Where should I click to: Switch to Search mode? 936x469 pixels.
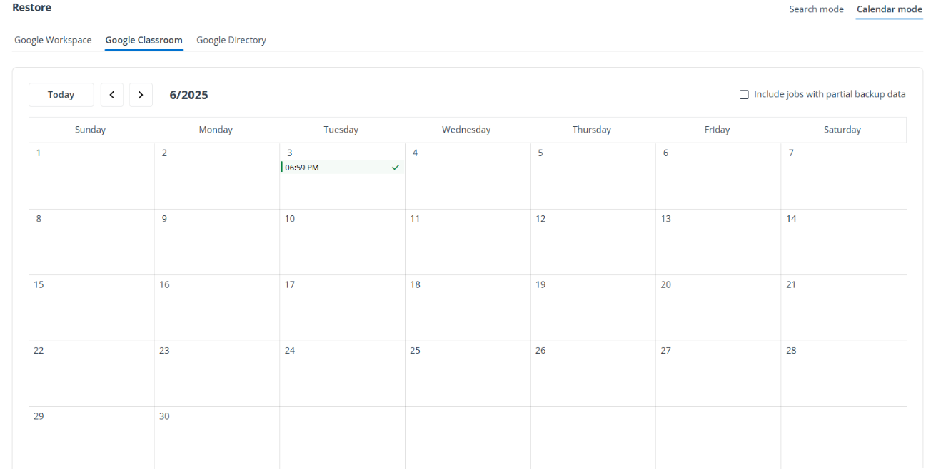click(x=816, y=9)
